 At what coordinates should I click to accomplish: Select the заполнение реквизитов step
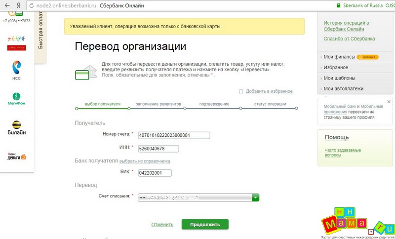158,104
